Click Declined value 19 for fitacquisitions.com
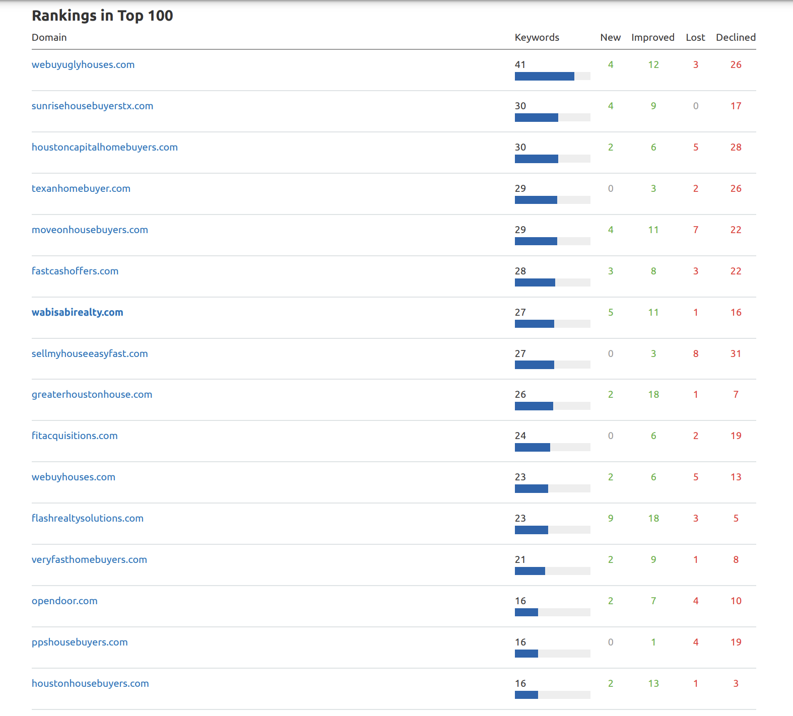This screenshot has width=793, height=716. pos(736,436)
